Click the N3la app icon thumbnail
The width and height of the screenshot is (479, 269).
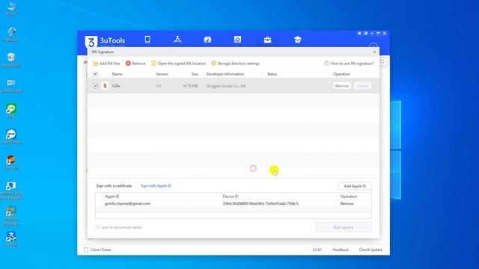click(x=105, y=86)
